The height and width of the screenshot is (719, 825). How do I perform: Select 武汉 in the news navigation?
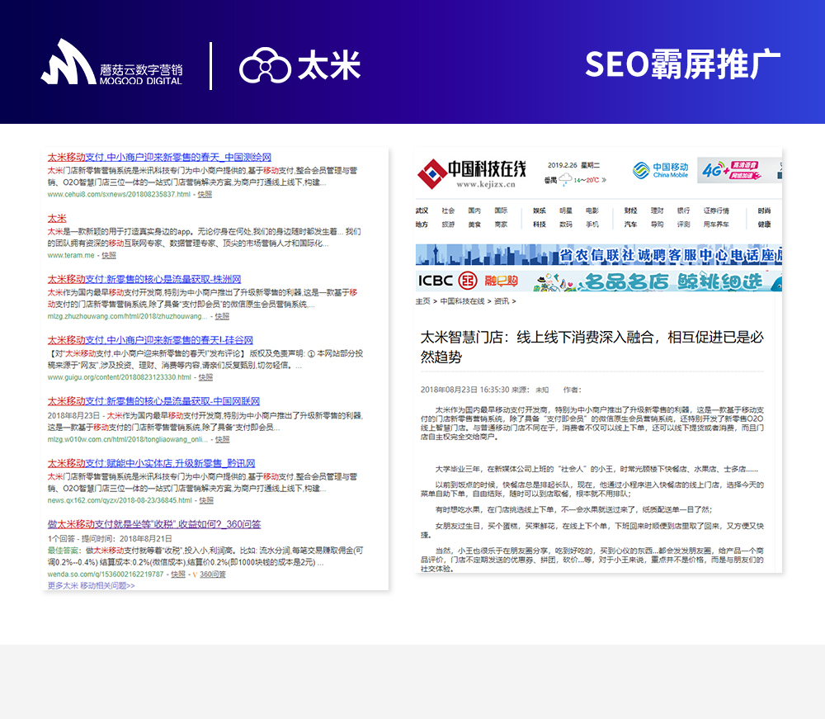[x=422, y=210]
